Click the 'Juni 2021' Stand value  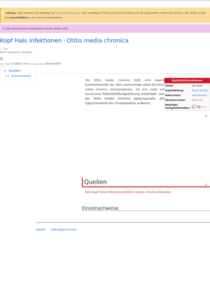[x=197, y=86]
